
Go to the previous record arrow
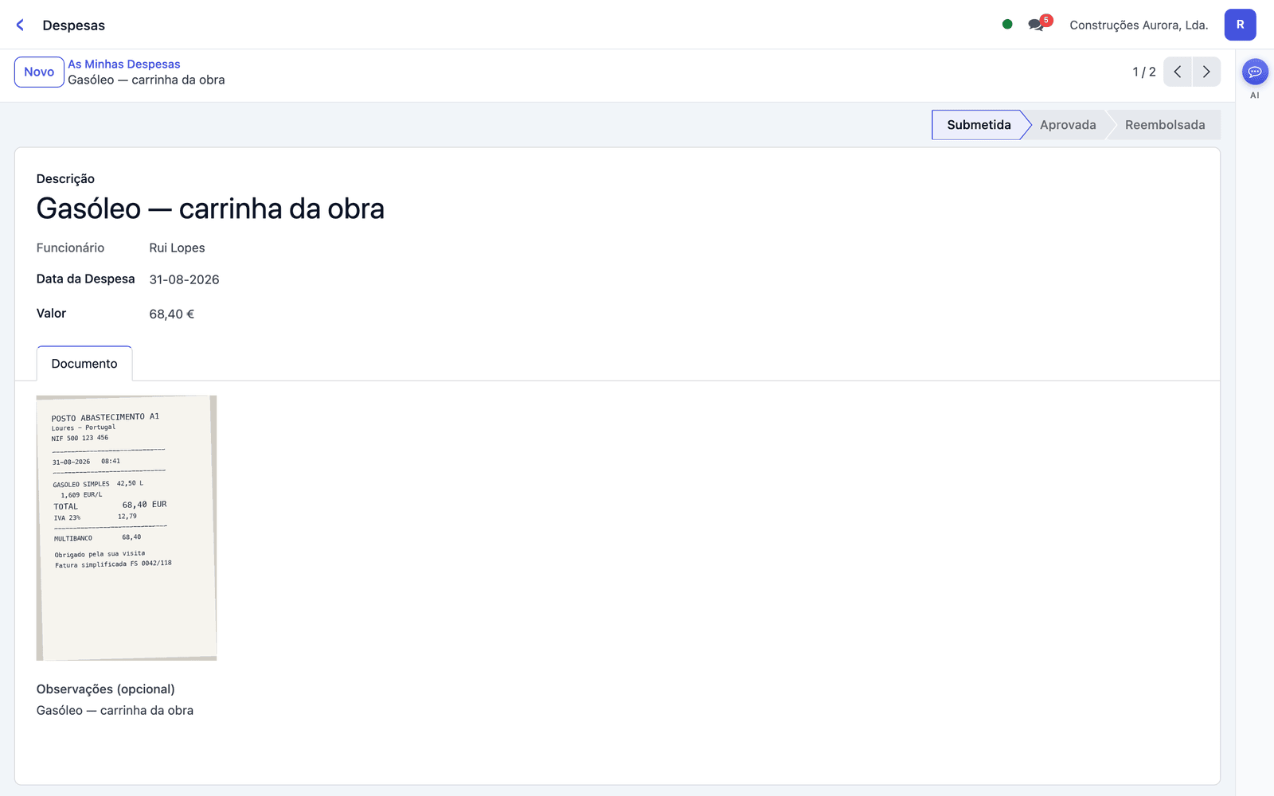click(x=1178, y=72)
